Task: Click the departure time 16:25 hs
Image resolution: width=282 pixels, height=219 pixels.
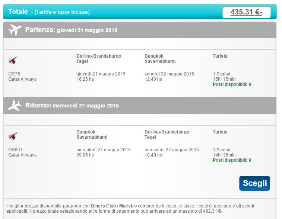Action: coord(85,79)
